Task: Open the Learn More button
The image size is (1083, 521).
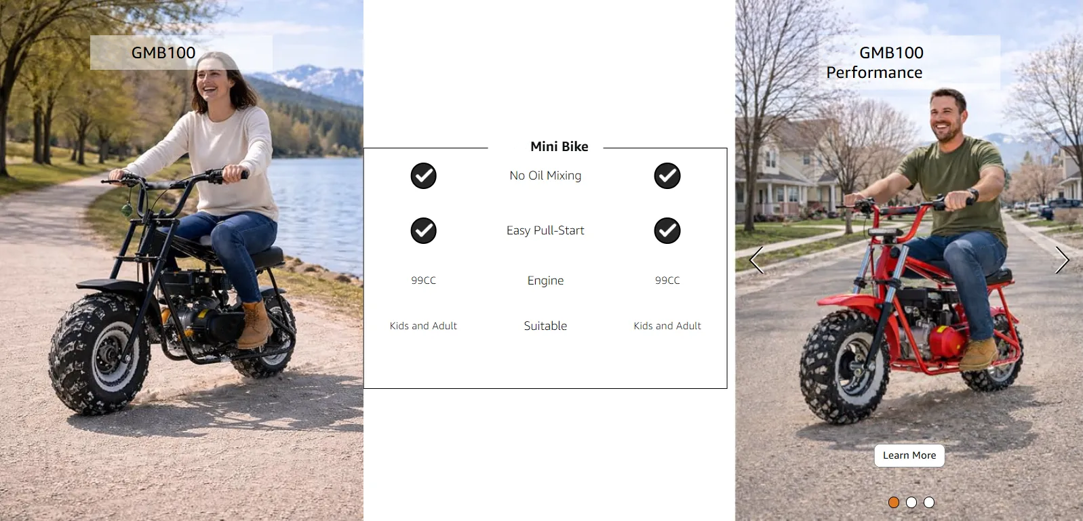Action: coord(909,455)
